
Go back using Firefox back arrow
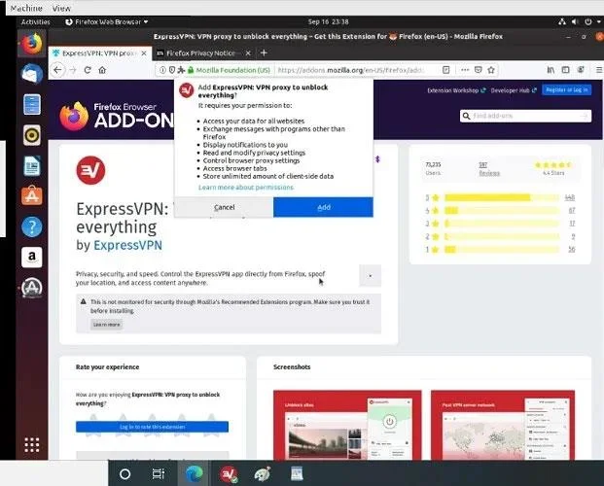57,70
